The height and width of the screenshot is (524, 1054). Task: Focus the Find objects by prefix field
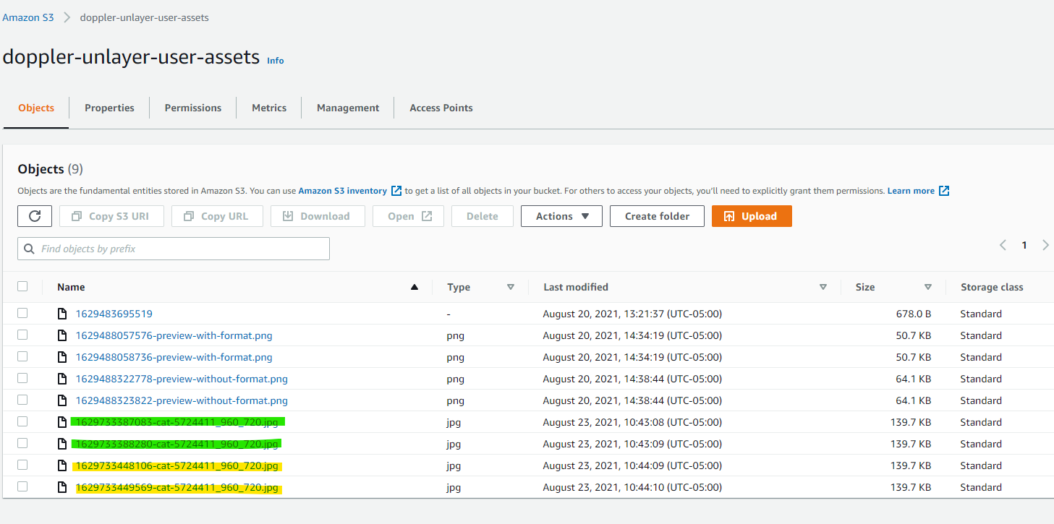coord(174,249)
